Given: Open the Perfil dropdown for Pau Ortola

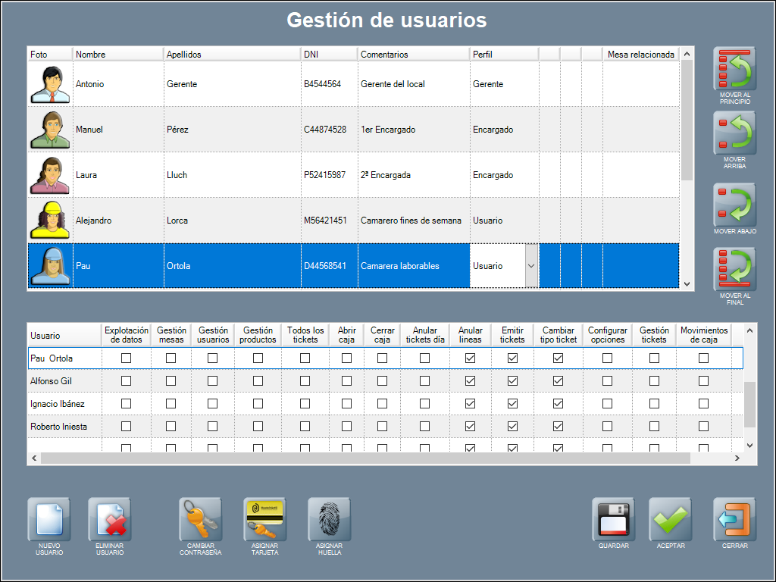Looking at the screenshot, I should tap(530, 266).
